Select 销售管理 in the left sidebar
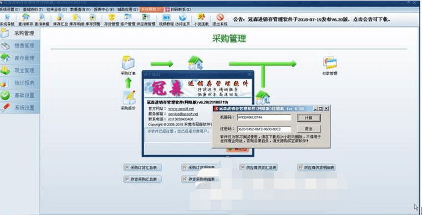This screenshot has height=215, width=422. 20,46
